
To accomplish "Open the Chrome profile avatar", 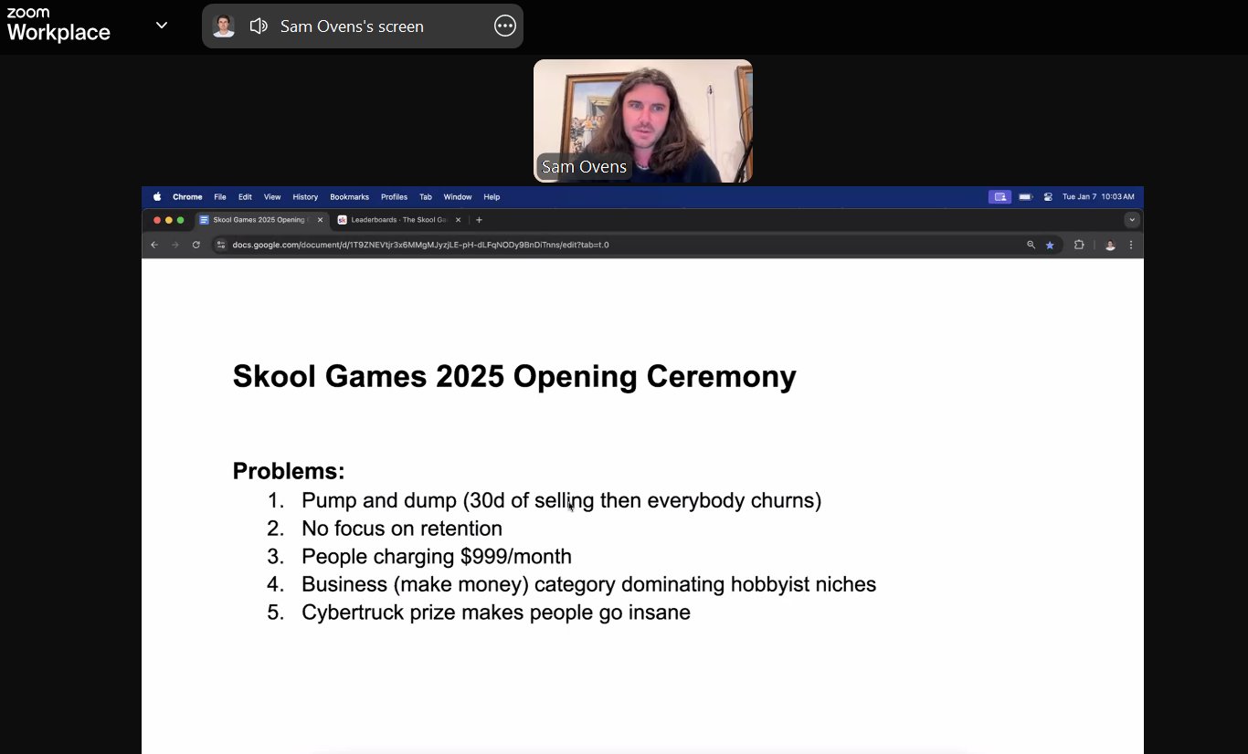I will tap(1110, 245).
